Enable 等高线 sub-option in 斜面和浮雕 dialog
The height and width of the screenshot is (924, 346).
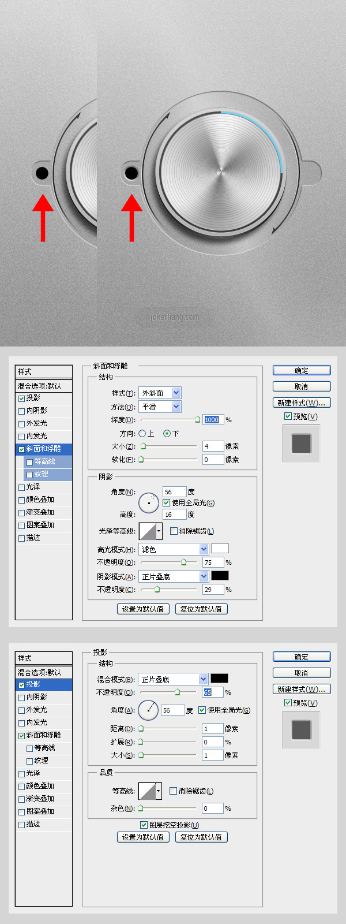[29, 462]
